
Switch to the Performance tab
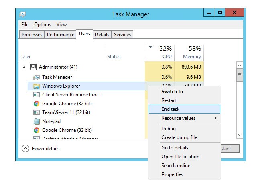(61, 35)
